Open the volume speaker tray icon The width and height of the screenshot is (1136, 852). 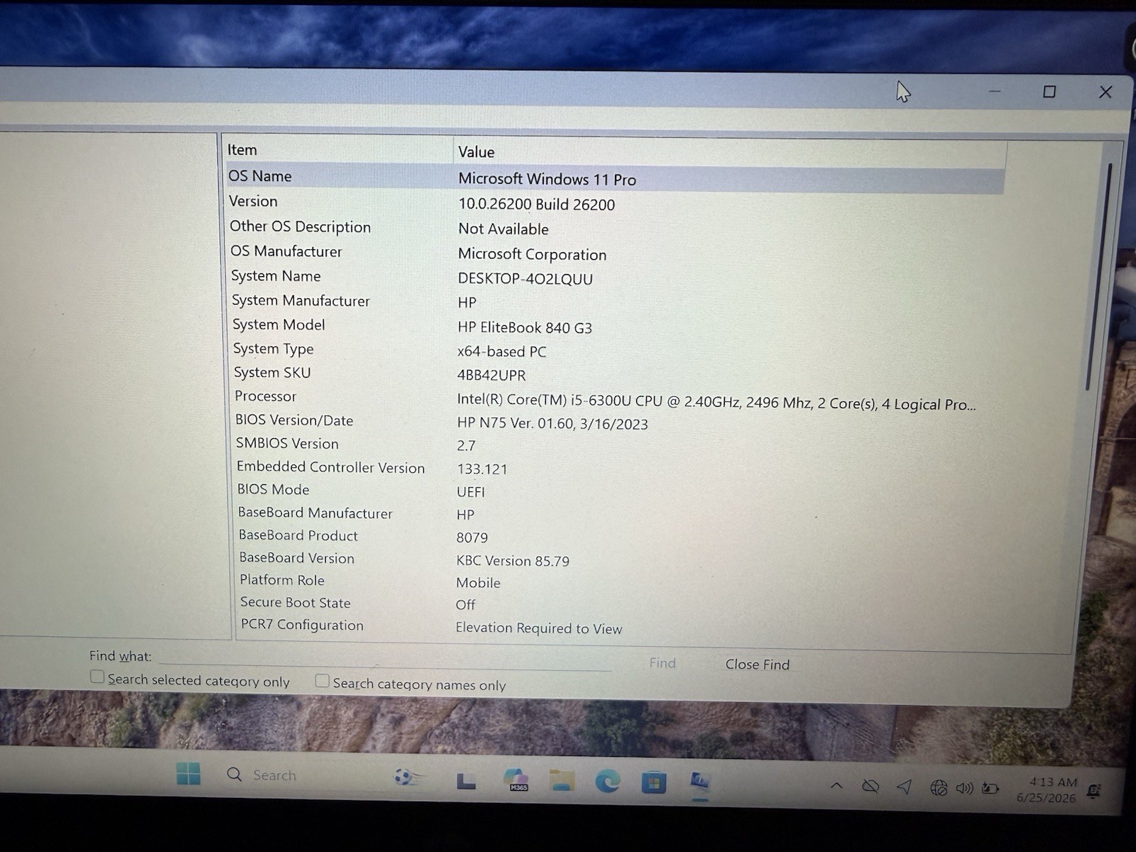964,788
